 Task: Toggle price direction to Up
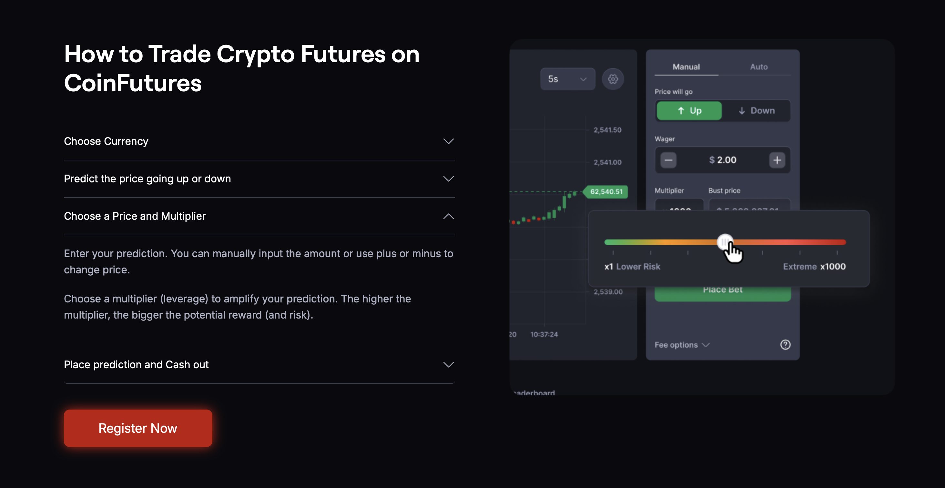pyautogui.click(x=689, y=110)
